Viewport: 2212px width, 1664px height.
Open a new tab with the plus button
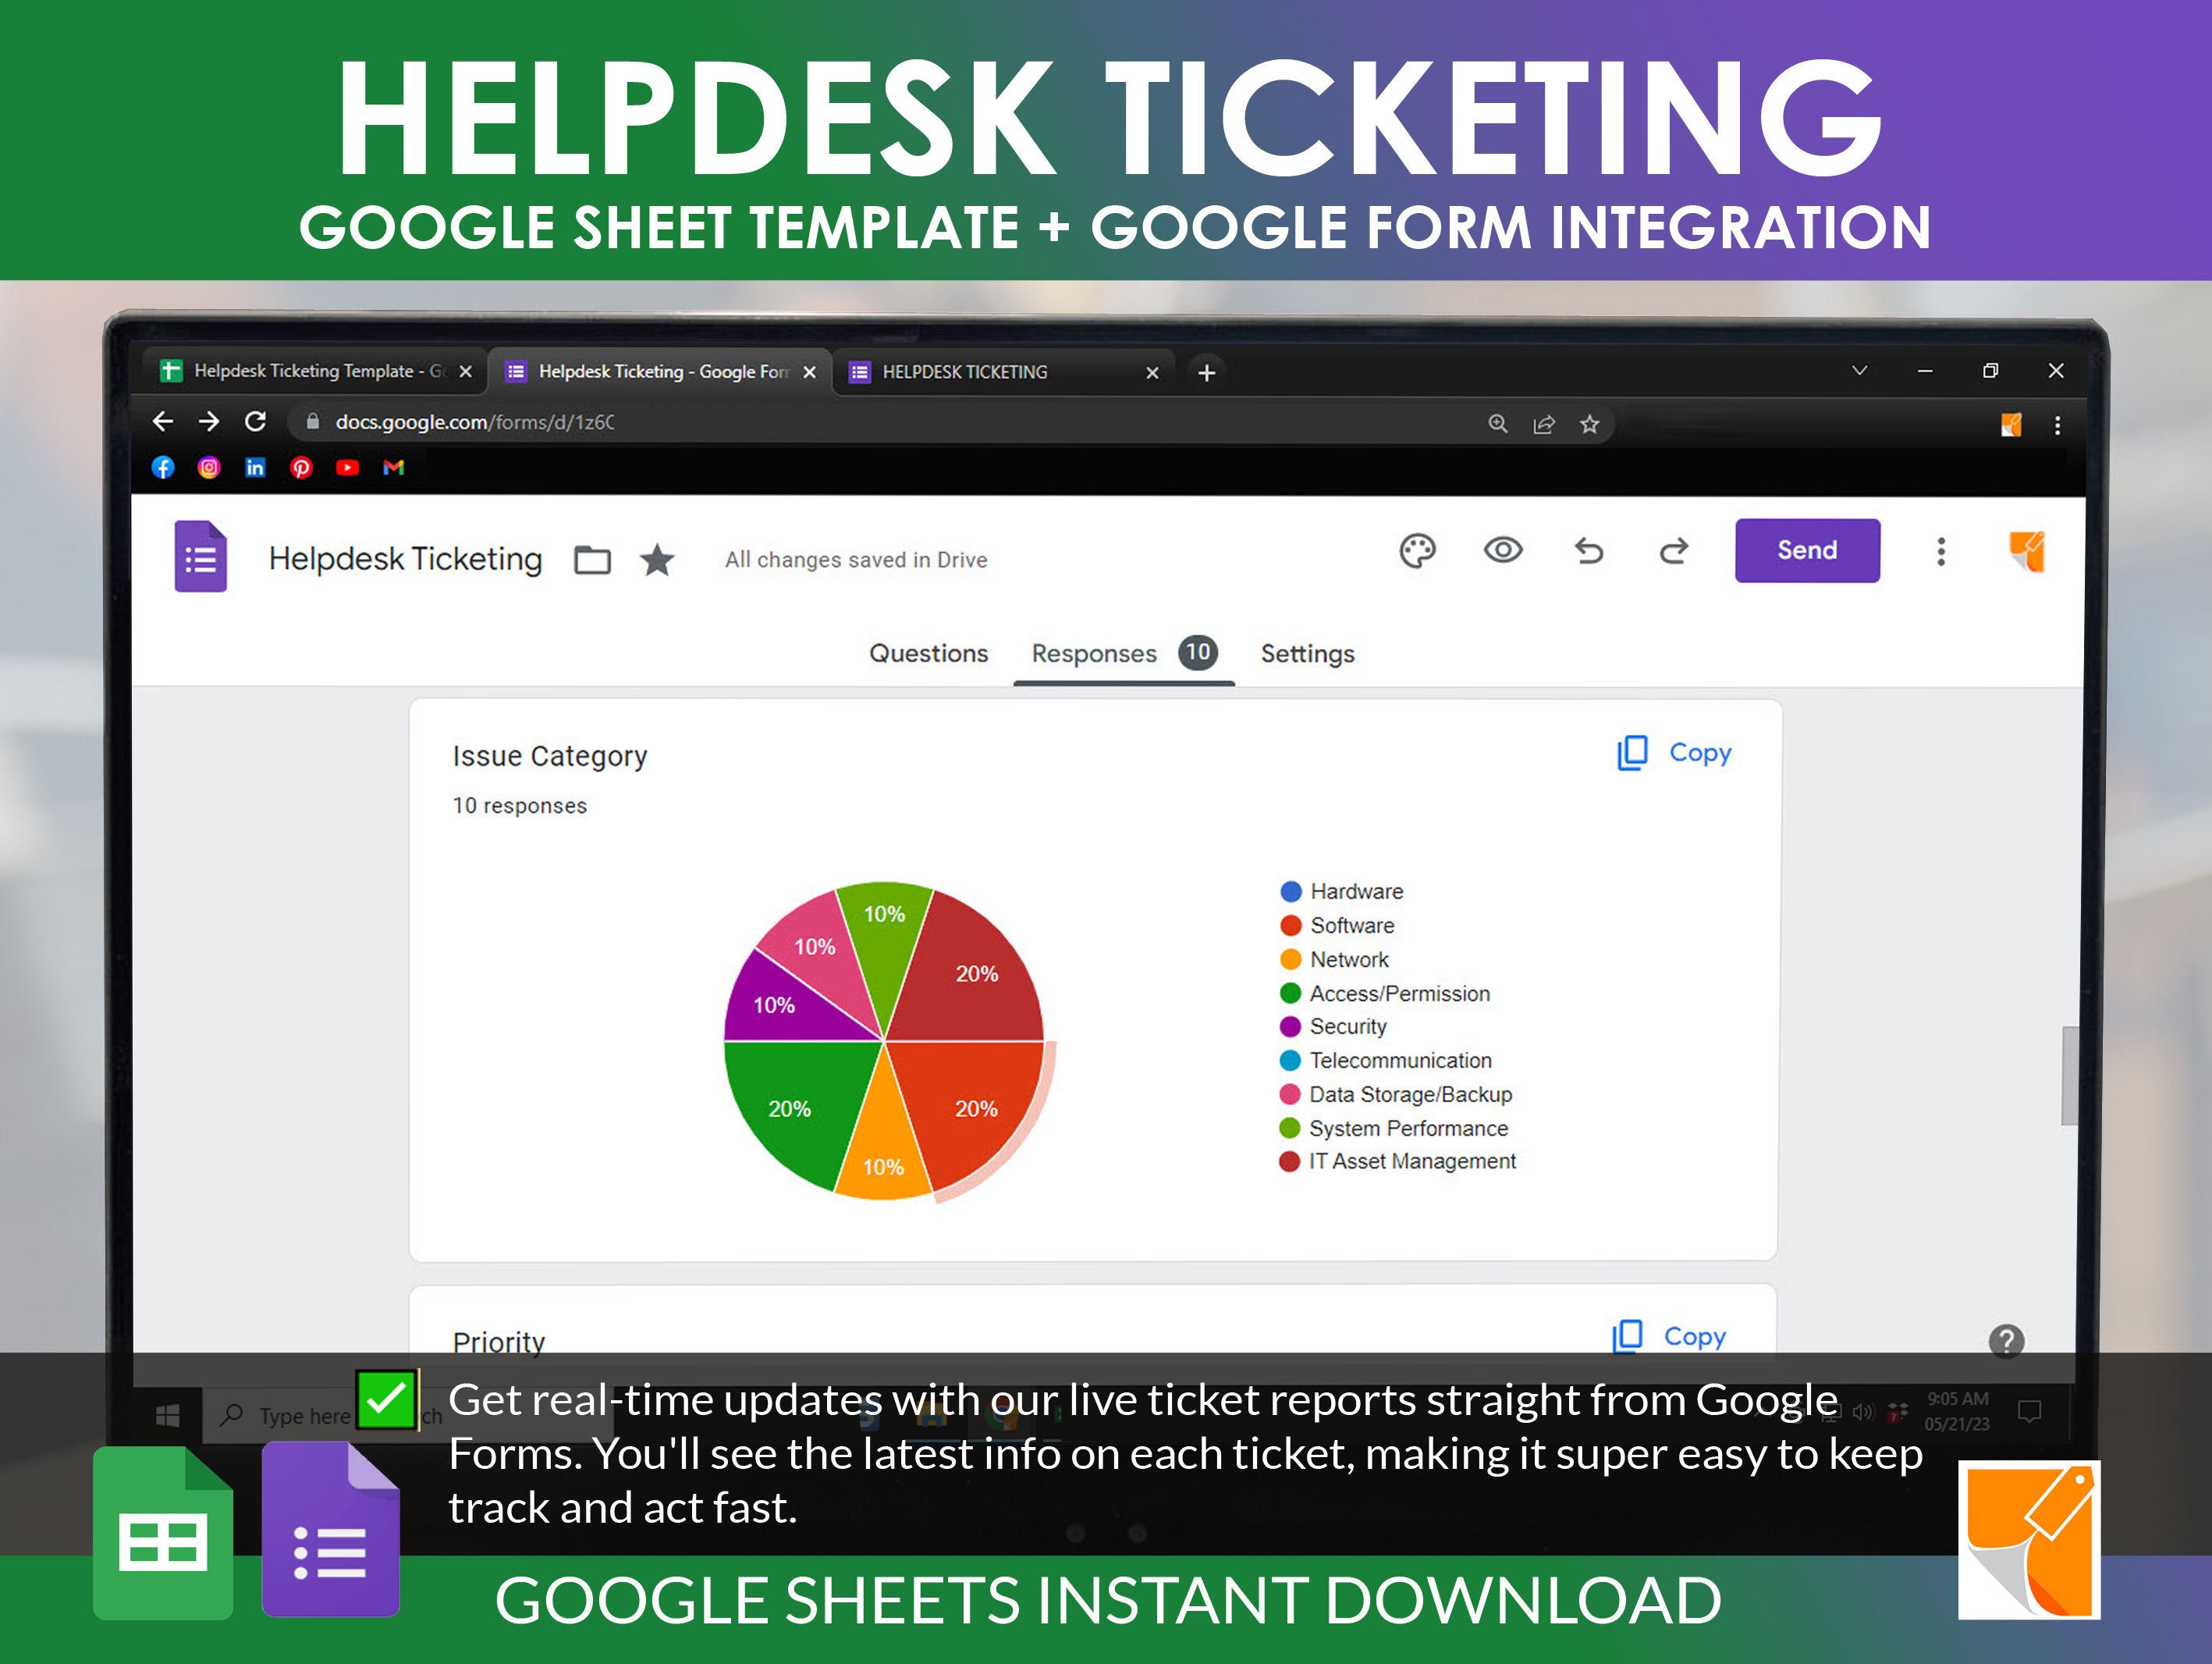click(1207, 372)
